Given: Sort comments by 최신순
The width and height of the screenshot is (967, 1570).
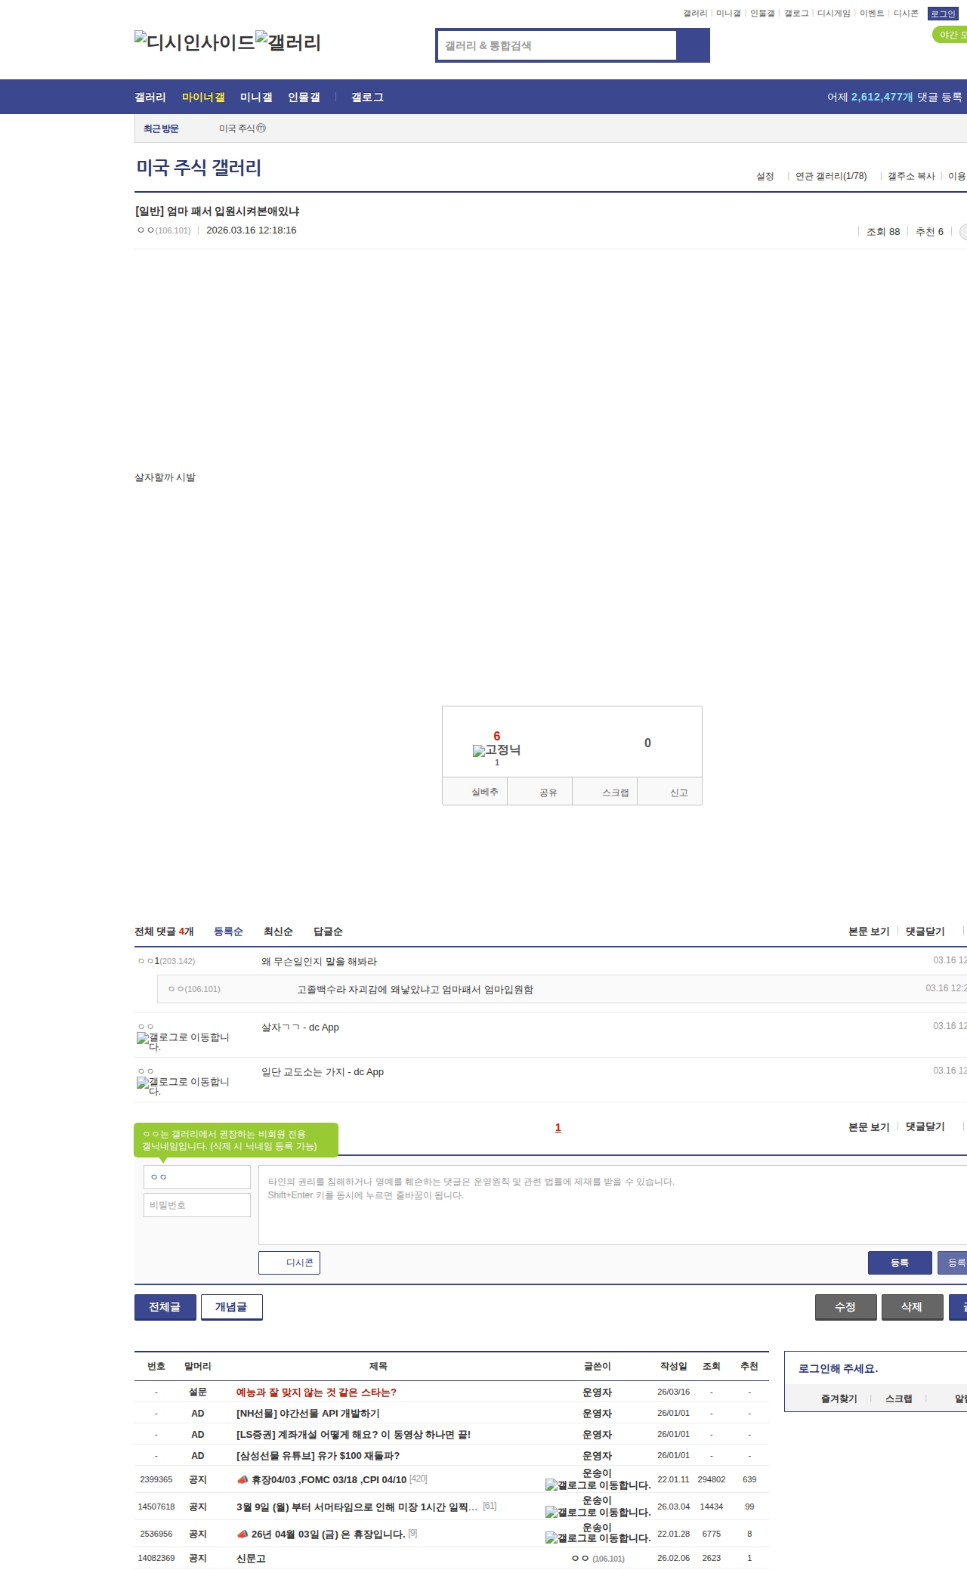Looking at the screenshot, I should (278, 931).
